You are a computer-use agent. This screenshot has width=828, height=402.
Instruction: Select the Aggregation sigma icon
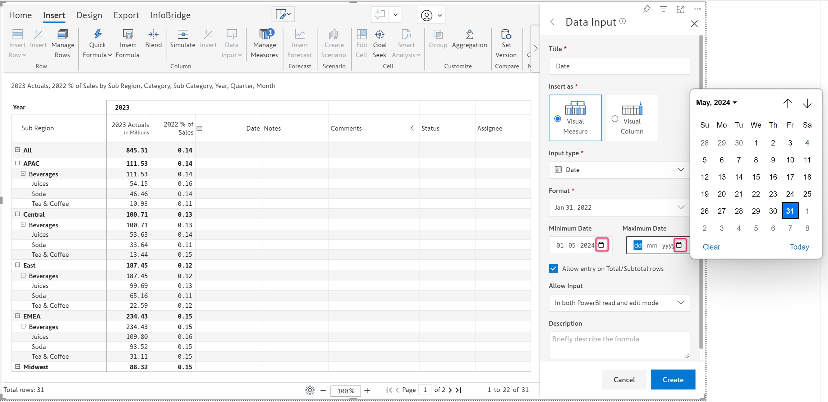pos(469,34)
